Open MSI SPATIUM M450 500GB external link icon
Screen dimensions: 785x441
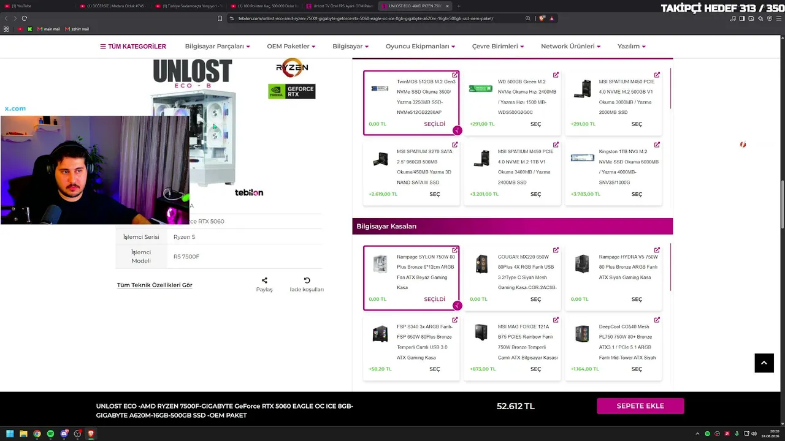pyautogui.click(x=657, y=75)
